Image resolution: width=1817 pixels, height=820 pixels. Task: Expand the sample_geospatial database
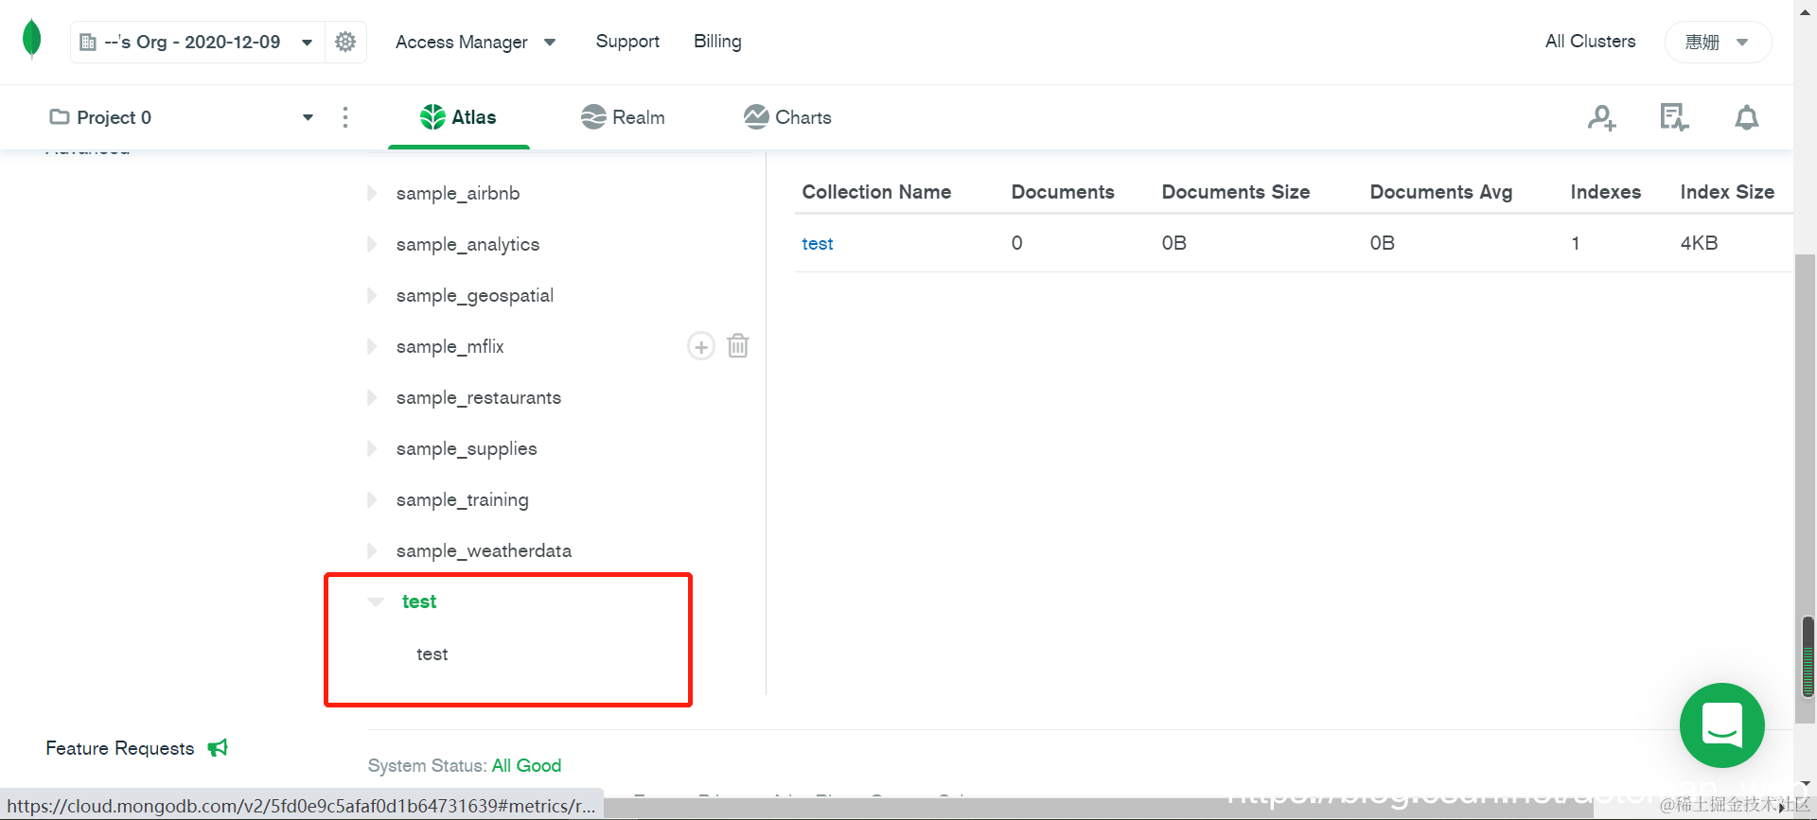click(372, 295)
